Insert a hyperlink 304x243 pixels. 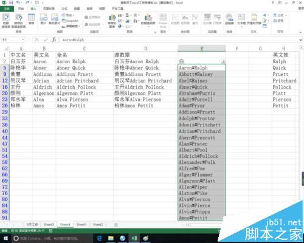coord(229,19)
